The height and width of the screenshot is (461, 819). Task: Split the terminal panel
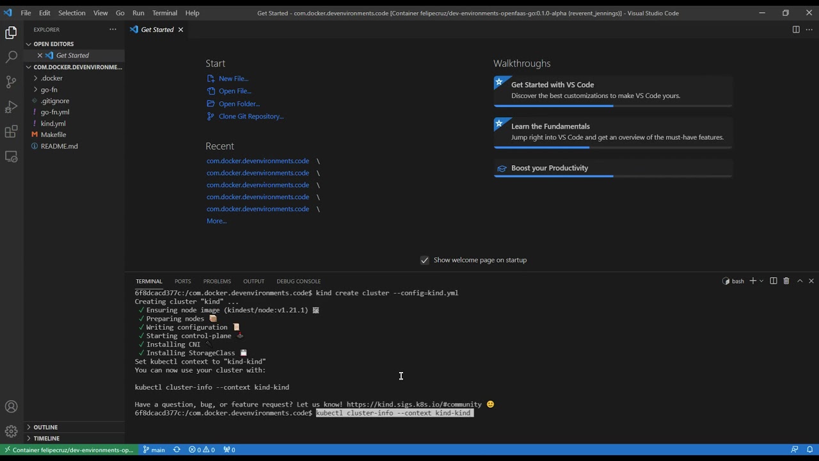pos(773,281)
